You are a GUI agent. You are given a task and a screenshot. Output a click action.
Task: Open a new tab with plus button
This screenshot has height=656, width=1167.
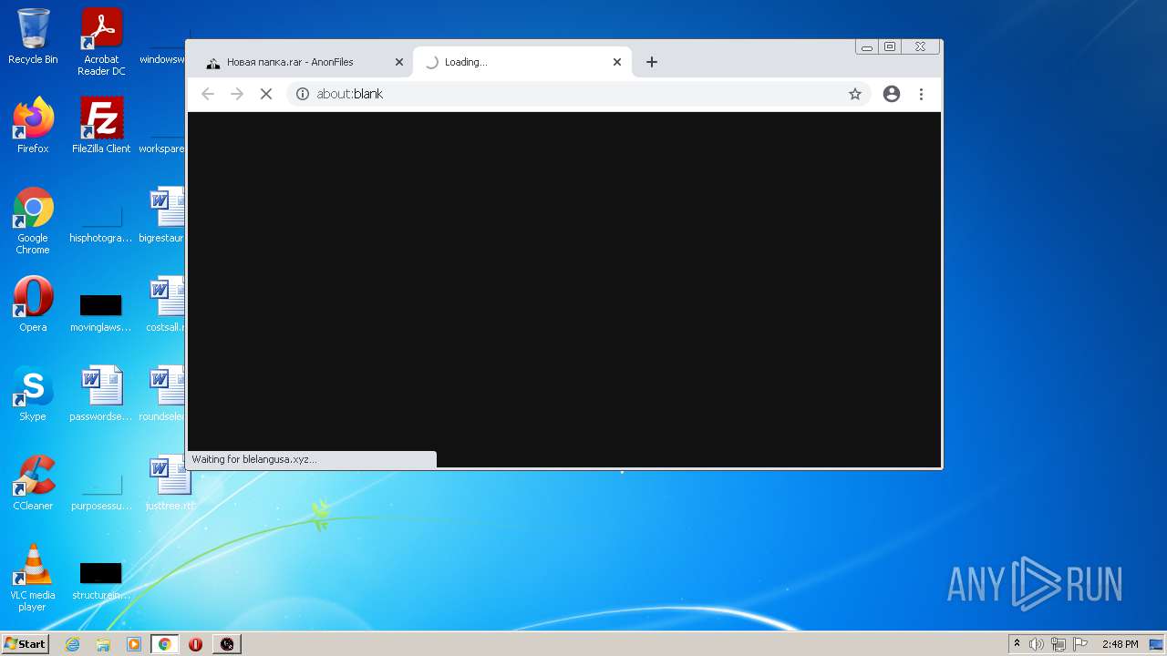pos(652,62)
